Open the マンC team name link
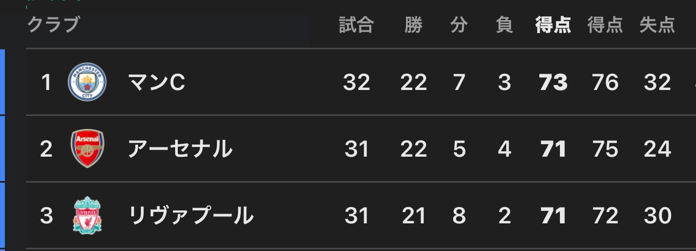Viewport: 696px width, 251px height. [157, 82]
